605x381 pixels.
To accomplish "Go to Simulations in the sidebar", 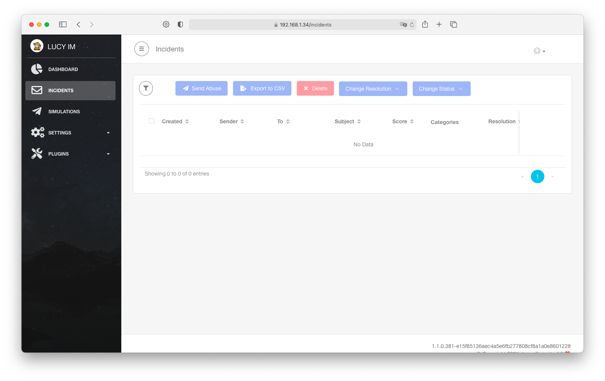I will [x=64, y=111].
